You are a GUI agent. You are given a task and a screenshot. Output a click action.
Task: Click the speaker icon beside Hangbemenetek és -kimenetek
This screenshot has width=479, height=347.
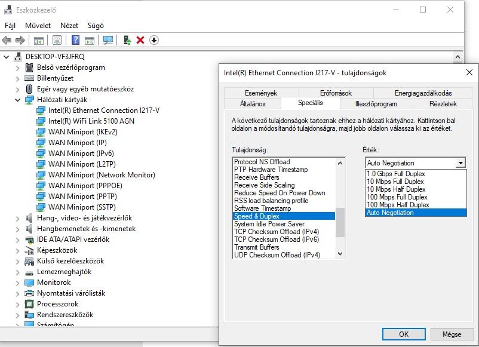29,229
